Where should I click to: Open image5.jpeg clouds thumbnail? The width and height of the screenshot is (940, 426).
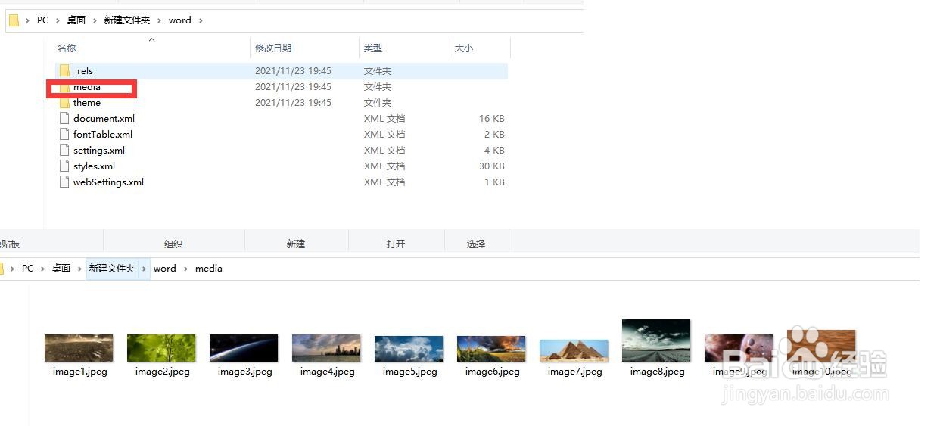409,348
